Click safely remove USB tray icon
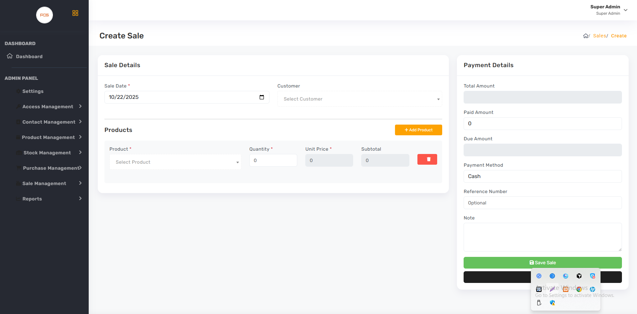Screen dimensions: 637x314 539,303
